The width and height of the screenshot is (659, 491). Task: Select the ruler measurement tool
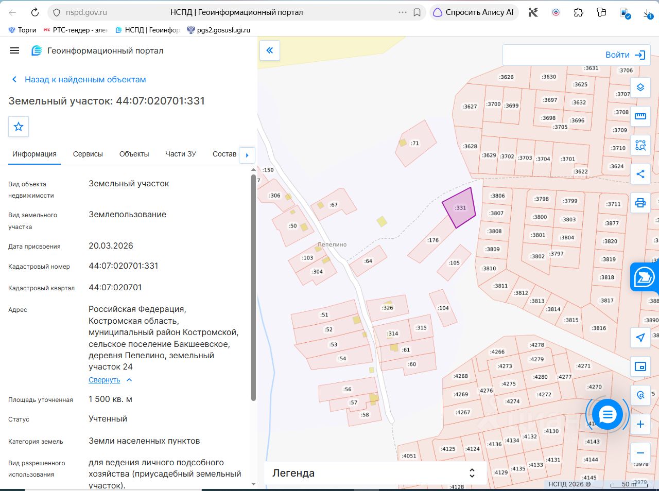pos(640,116)
